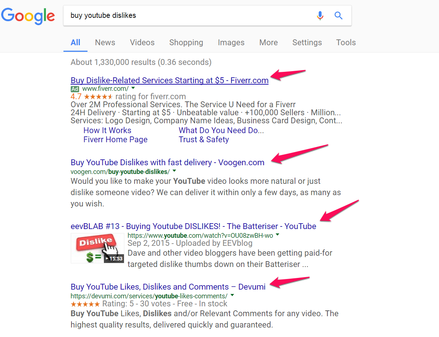Start voice search with the microphone icon

pyautogui.click(x=320, y=16)
